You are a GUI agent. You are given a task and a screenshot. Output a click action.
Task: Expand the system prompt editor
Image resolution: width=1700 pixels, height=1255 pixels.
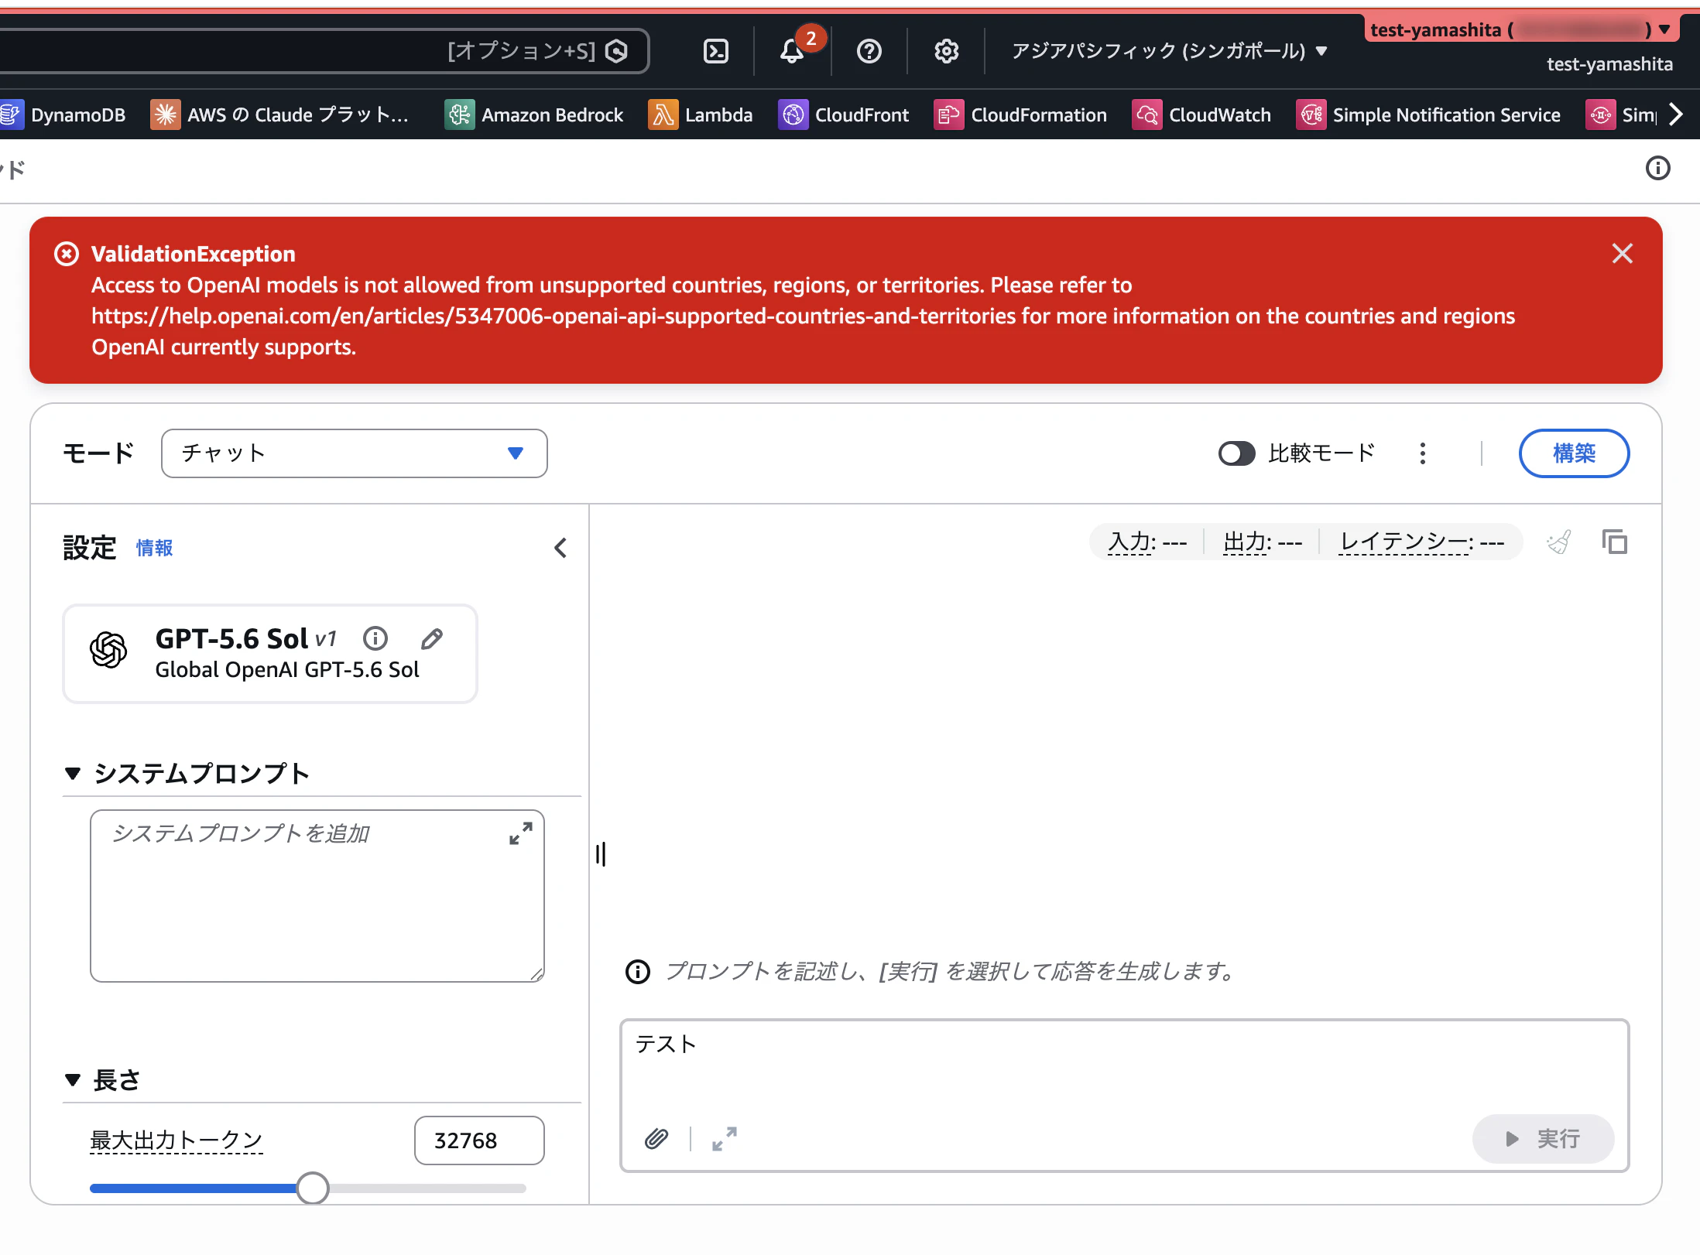521,833
